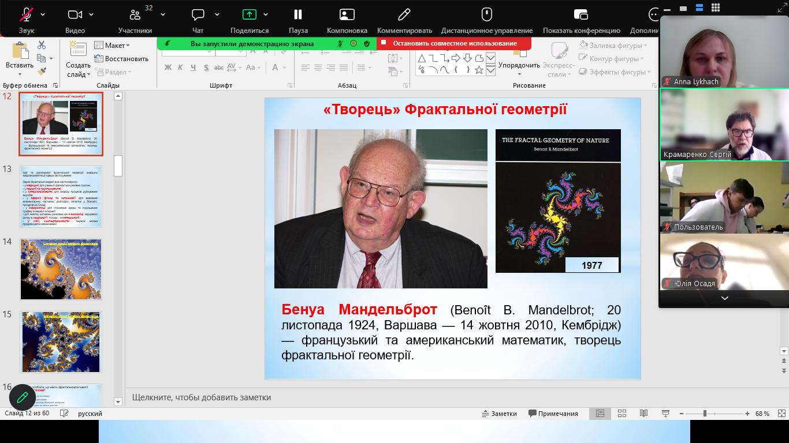The height and width of the screenshot is (443, 789).
Task: Adjust the zoom slider handle
Action: point(705,413)
